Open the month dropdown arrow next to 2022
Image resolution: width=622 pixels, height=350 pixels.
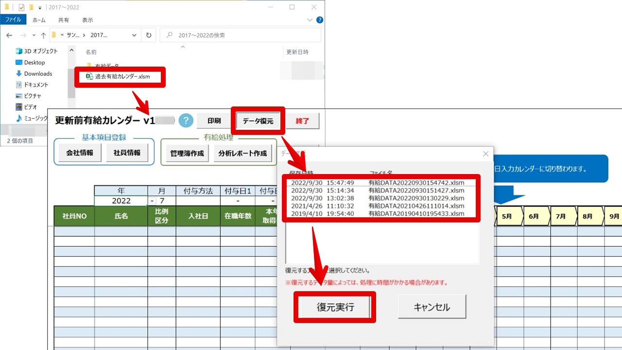pos(152,201)
